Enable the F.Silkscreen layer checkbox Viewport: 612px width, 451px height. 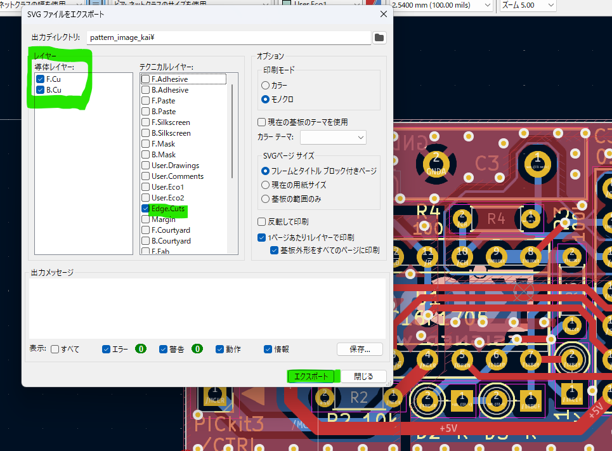(x=146, y=122)
